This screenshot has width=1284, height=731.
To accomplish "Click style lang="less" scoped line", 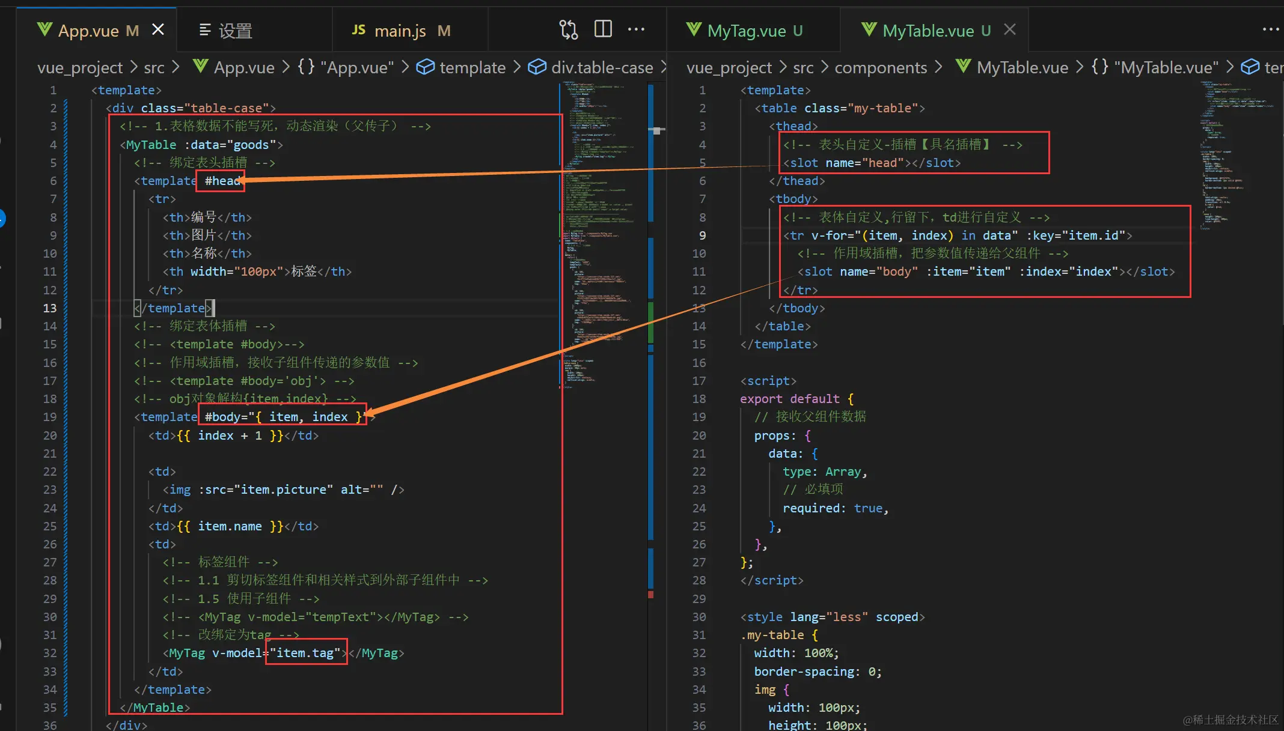I will (833, 617).
